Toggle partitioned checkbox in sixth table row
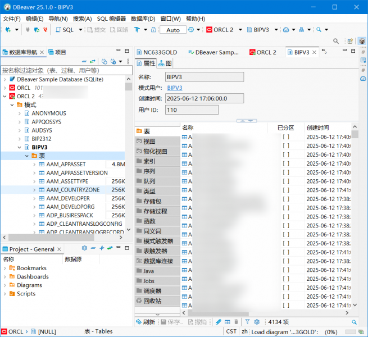 [286, 181]
